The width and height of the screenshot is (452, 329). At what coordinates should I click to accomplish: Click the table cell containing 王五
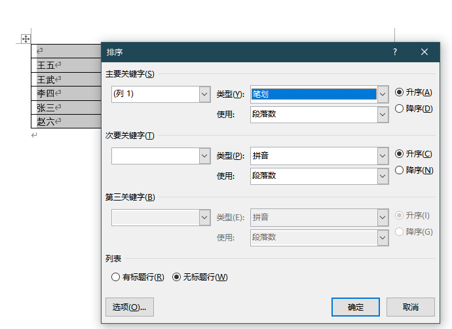[x=66, y=66]
